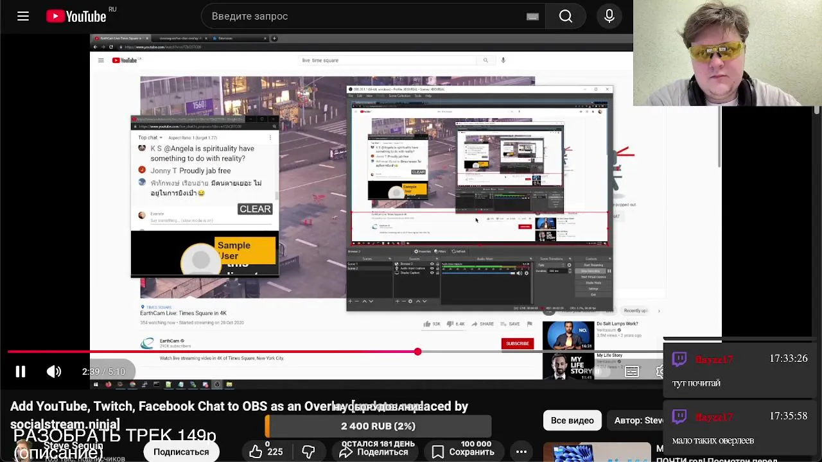This screenshot has width=822, height=462.
Task: Subscribe using the Подписаться button
Action: pos(181,452)
